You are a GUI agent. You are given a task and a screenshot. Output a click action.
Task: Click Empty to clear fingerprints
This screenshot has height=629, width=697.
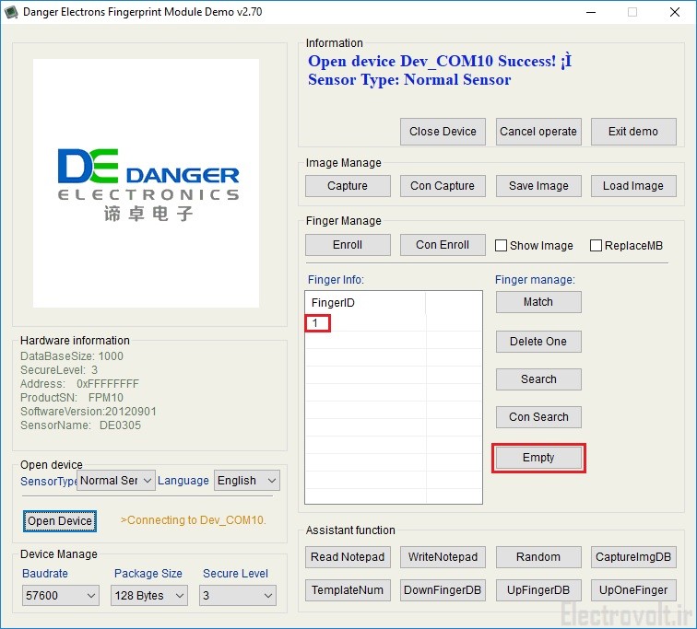coord(538,458)
